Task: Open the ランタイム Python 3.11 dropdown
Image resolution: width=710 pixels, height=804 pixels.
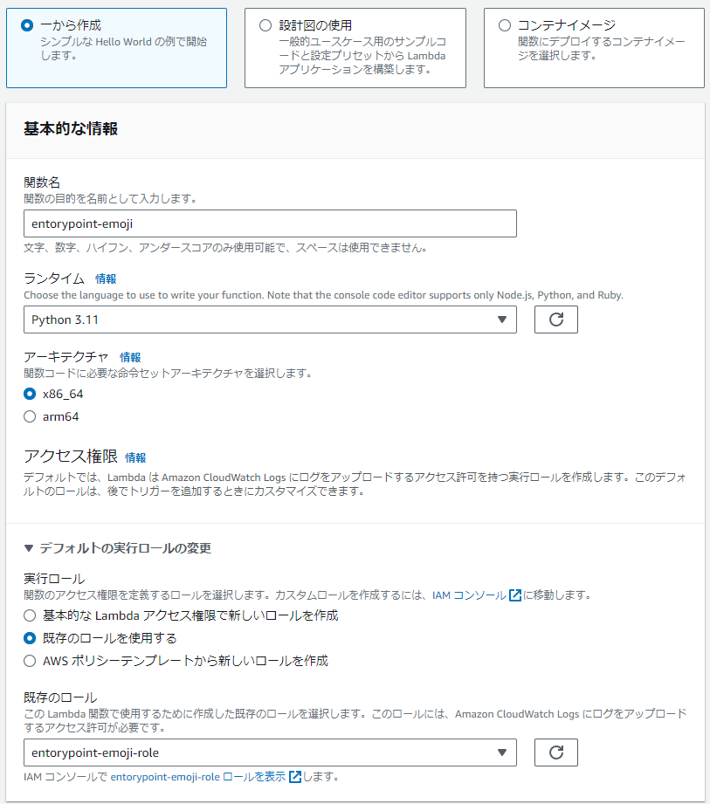Action: coord(270,320)
